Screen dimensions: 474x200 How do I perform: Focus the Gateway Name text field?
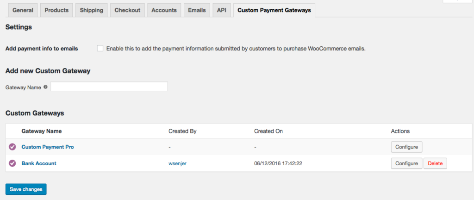(109, 87)
